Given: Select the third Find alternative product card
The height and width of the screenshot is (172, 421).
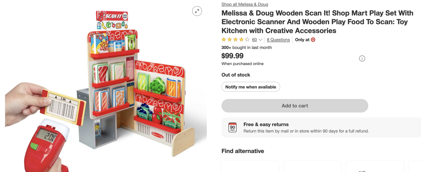Looking at the screenshot, I should 375,166.
